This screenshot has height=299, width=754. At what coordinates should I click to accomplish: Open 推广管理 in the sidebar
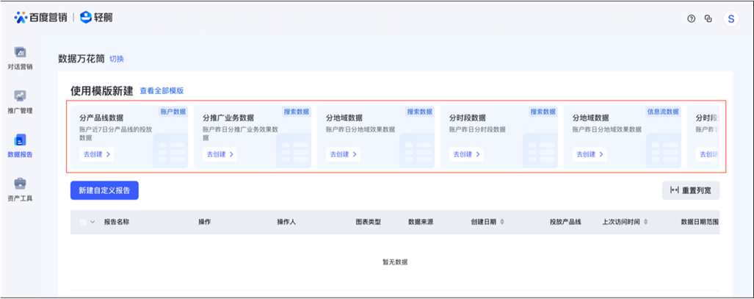point(20,102)
